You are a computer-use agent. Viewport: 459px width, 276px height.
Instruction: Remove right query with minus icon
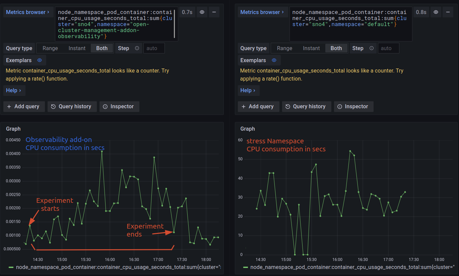coord(448,12)
